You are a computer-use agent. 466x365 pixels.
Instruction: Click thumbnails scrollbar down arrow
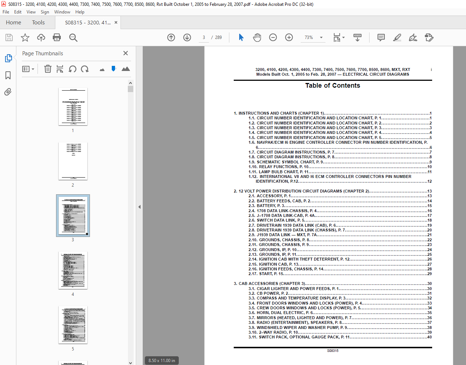pyautogui.click(x=131, y=362)
